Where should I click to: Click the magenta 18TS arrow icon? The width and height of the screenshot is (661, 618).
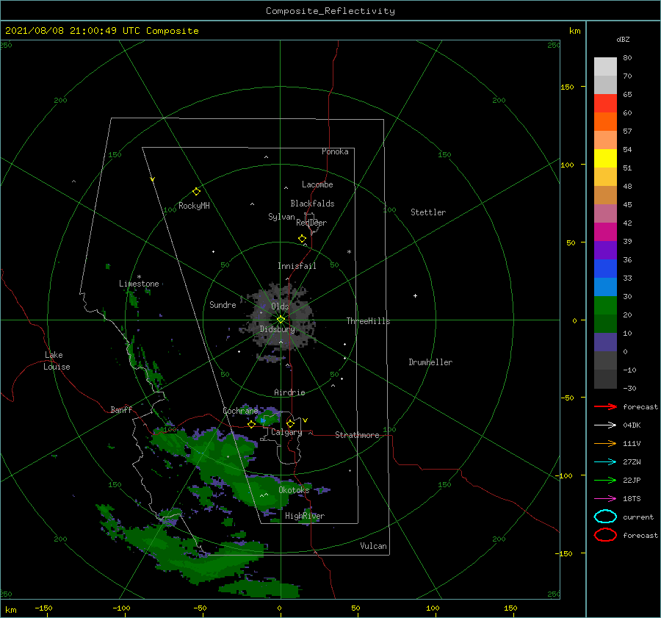tap(605, 499)
